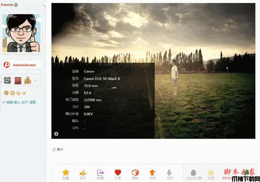Click the Canon EOS 5D Mark II value

click(102, 78)
